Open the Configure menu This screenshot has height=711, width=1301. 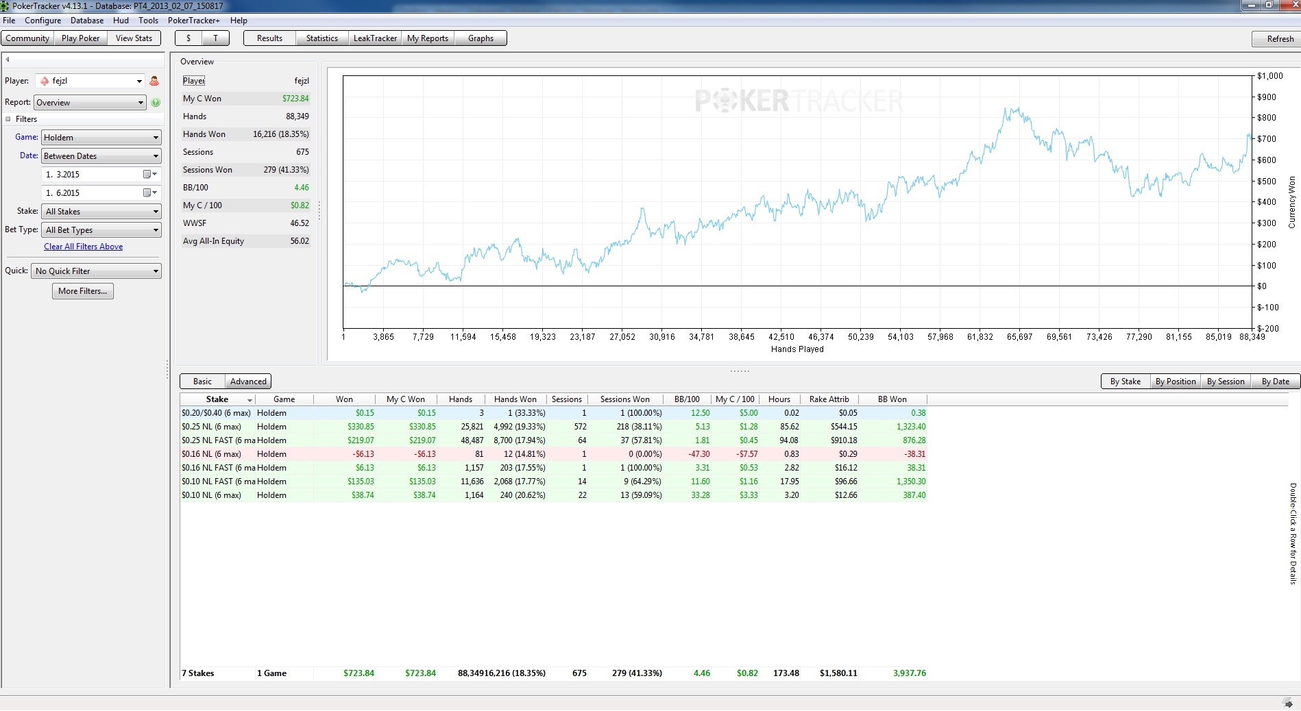(43, 21)
